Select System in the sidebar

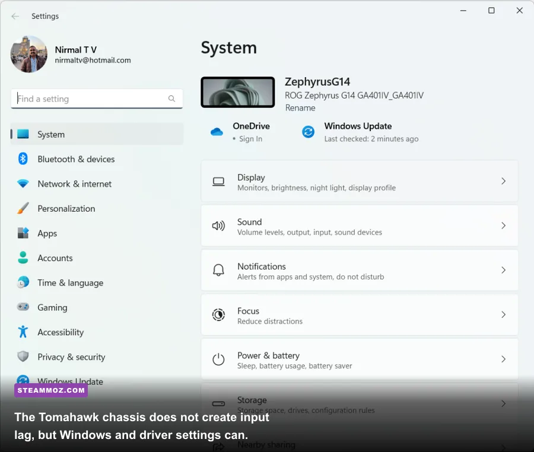pyautogui.click(x=97, y=134)
